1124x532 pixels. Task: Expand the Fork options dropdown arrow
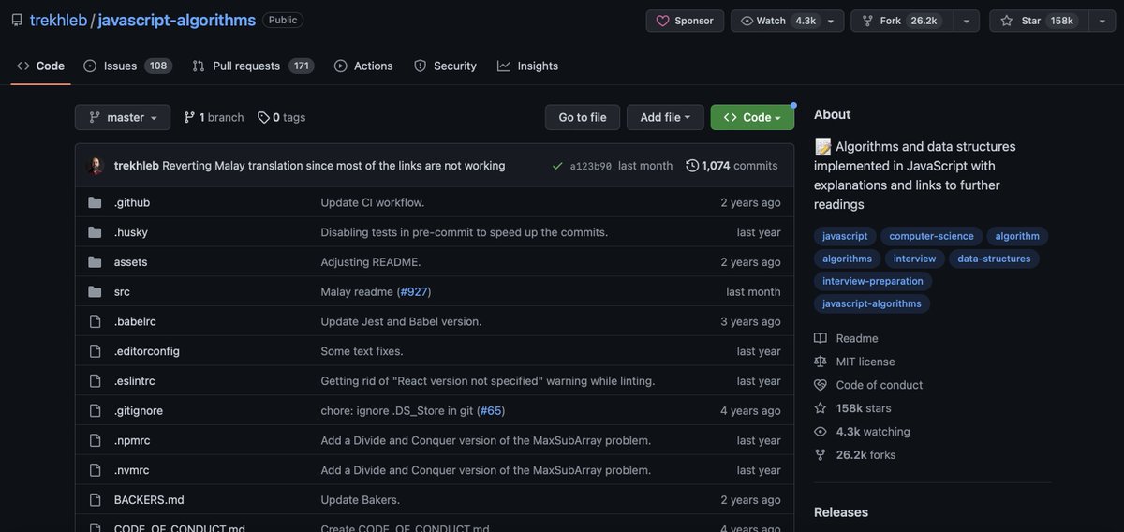pyautogui.click(x=967, y=21)
